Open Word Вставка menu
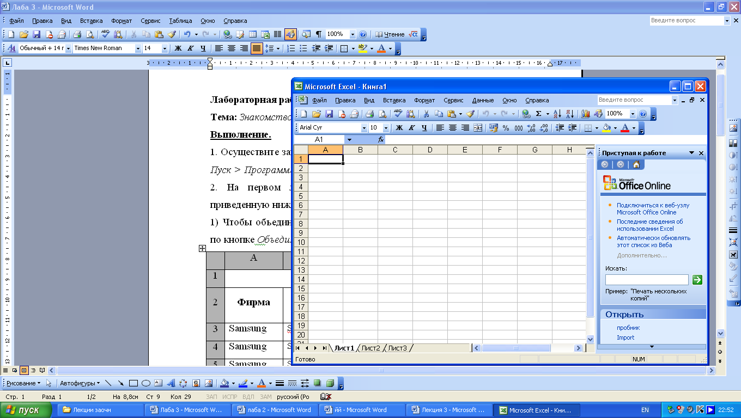Viewport: 741px width, 418px height. tap(91, 21)
